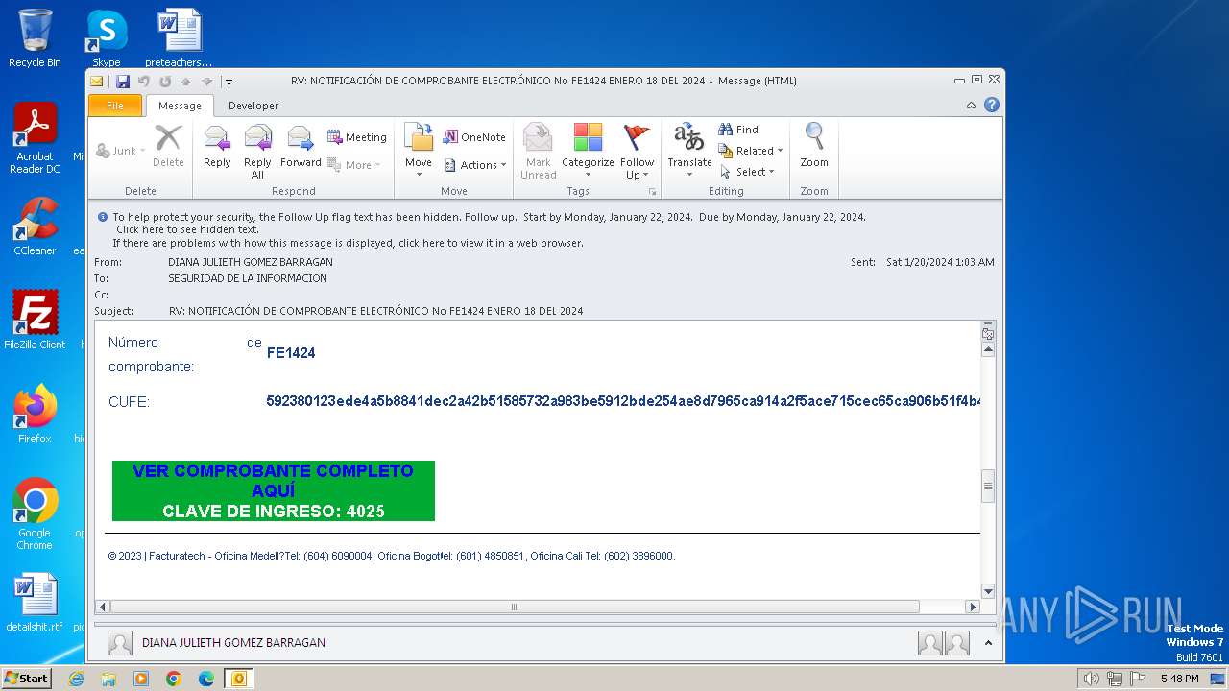Open the File tab

115,106
